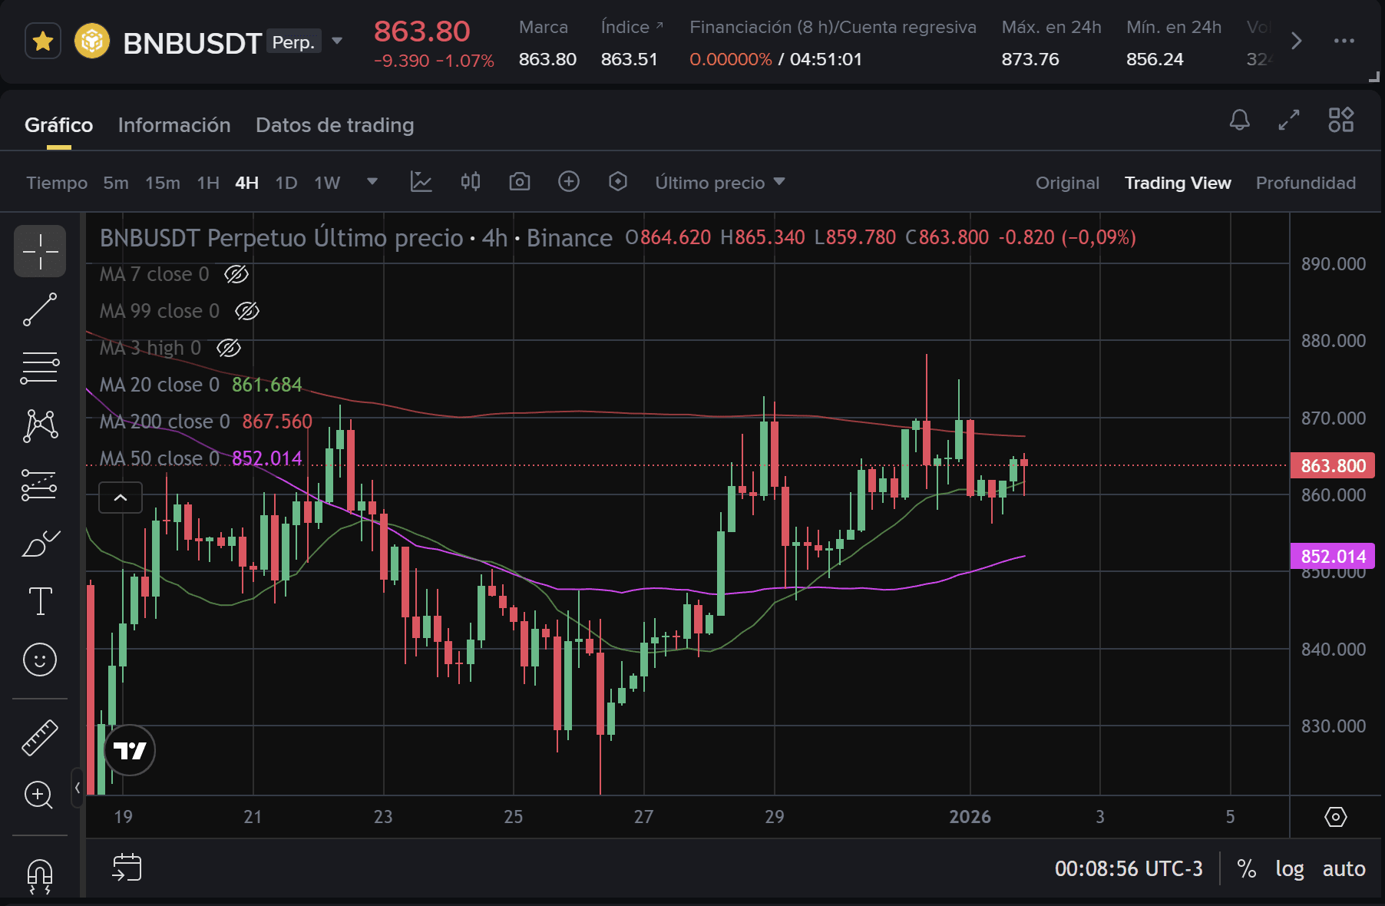The height and width of the screenshot is (906, 1385).
Task: Select the trend line drawing tool
Action: tap(40, 309)
